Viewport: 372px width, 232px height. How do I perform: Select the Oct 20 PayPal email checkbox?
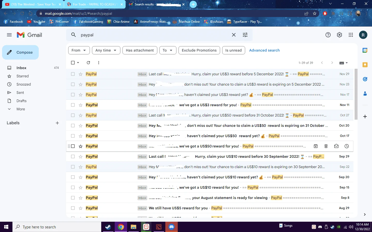tap(73, 126)
